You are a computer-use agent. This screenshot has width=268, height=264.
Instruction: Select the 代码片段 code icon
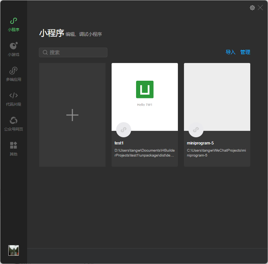[x=14, y=95]
